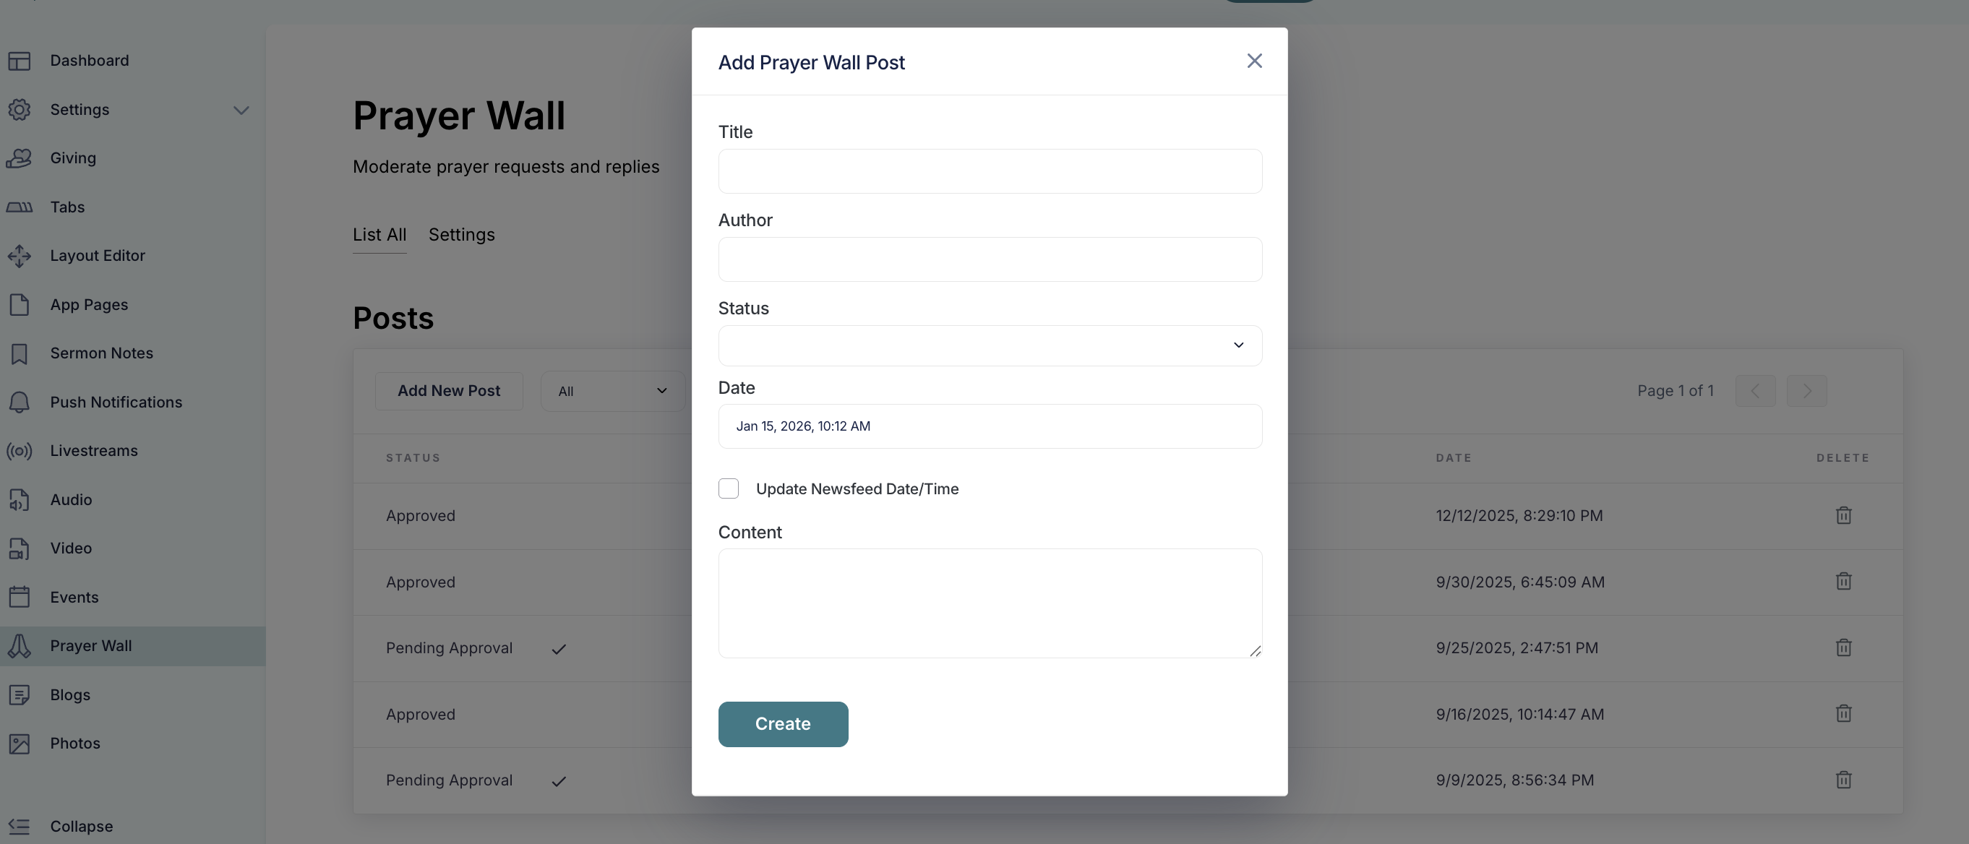Screen dimensions: 1969x844
Task: Click the Add New Post button
Action: (449, 391)
